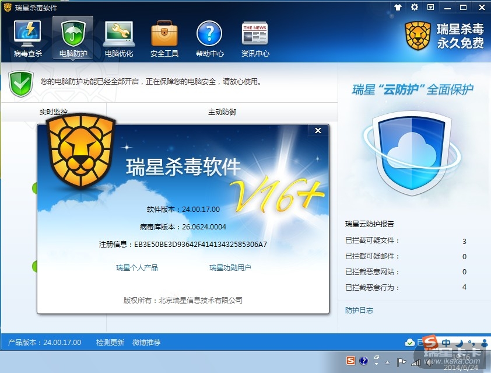This screenshot has height=373, width=491.
Task: Click the volume speaker tray icon
Action: 429,362
